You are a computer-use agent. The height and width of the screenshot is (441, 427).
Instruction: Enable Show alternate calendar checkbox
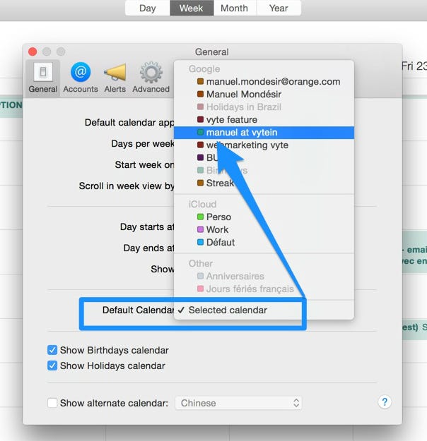point(52,403)
